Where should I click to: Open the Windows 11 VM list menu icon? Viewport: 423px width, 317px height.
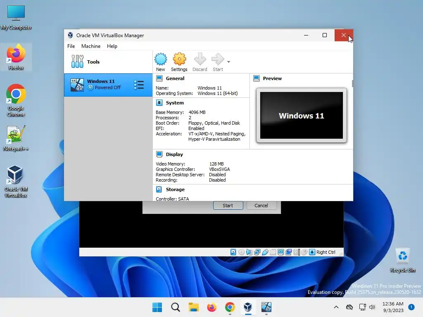[139, 85]
